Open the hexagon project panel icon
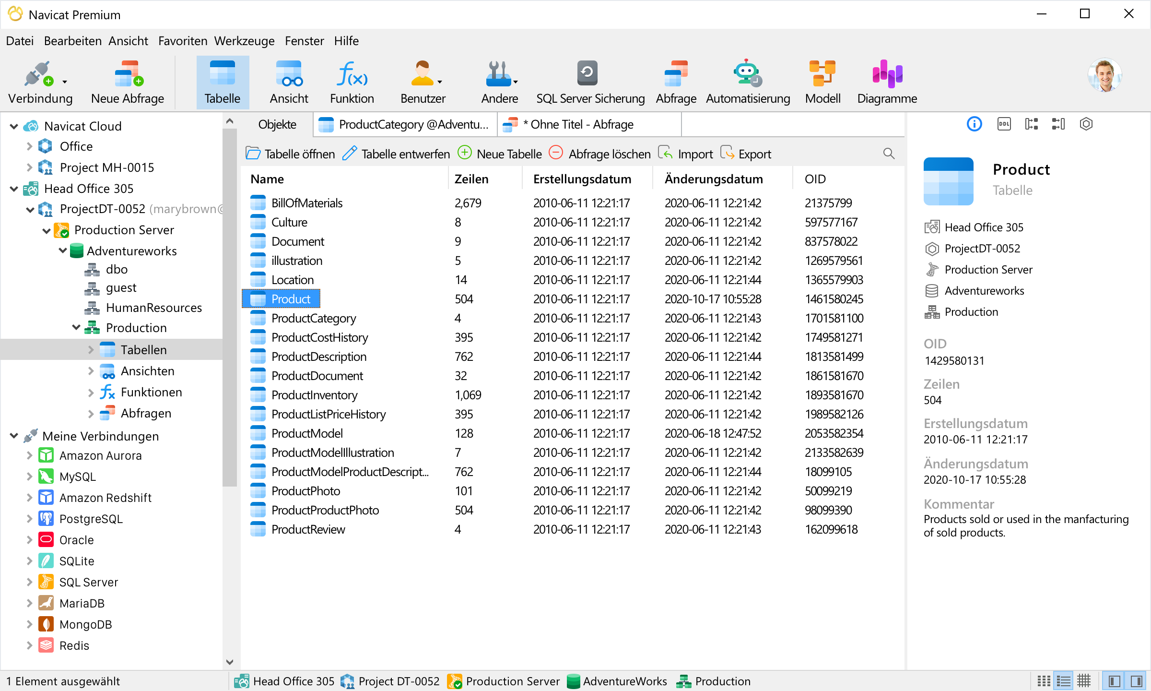The height and width of the screenshot is (691, 1151). pos(1086,124)
